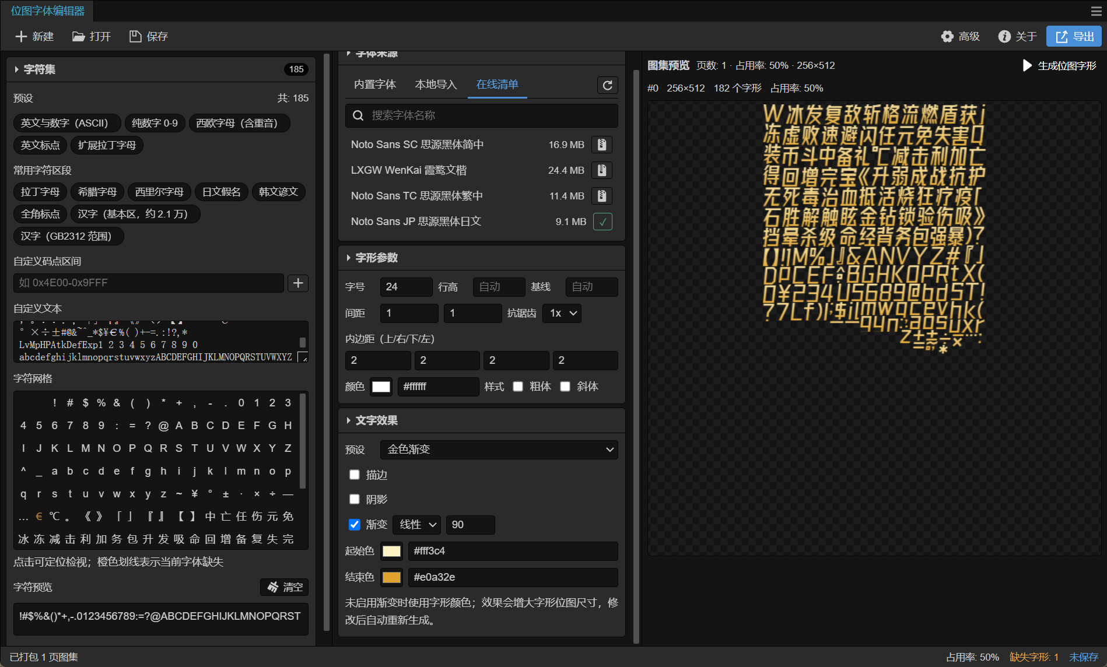Enable the 描边 checkbox
This screenshot has width=1107, height=667.
tap(354, 475)
